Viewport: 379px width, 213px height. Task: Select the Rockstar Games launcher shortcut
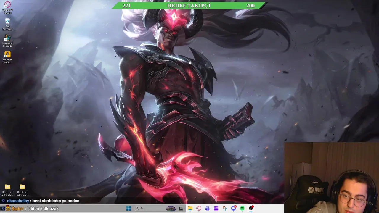[7, 57]
